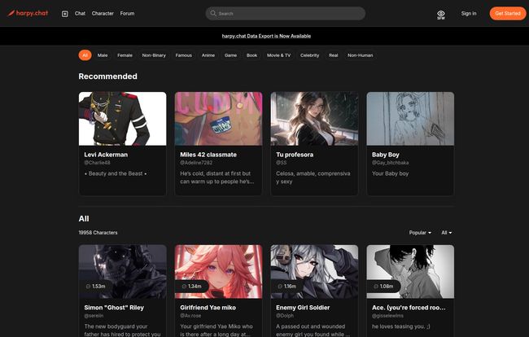Focus the Search input field
Image resolution: width=529 pixels, height=337 pixels.
pyautogui.click(x=286, y=14)
